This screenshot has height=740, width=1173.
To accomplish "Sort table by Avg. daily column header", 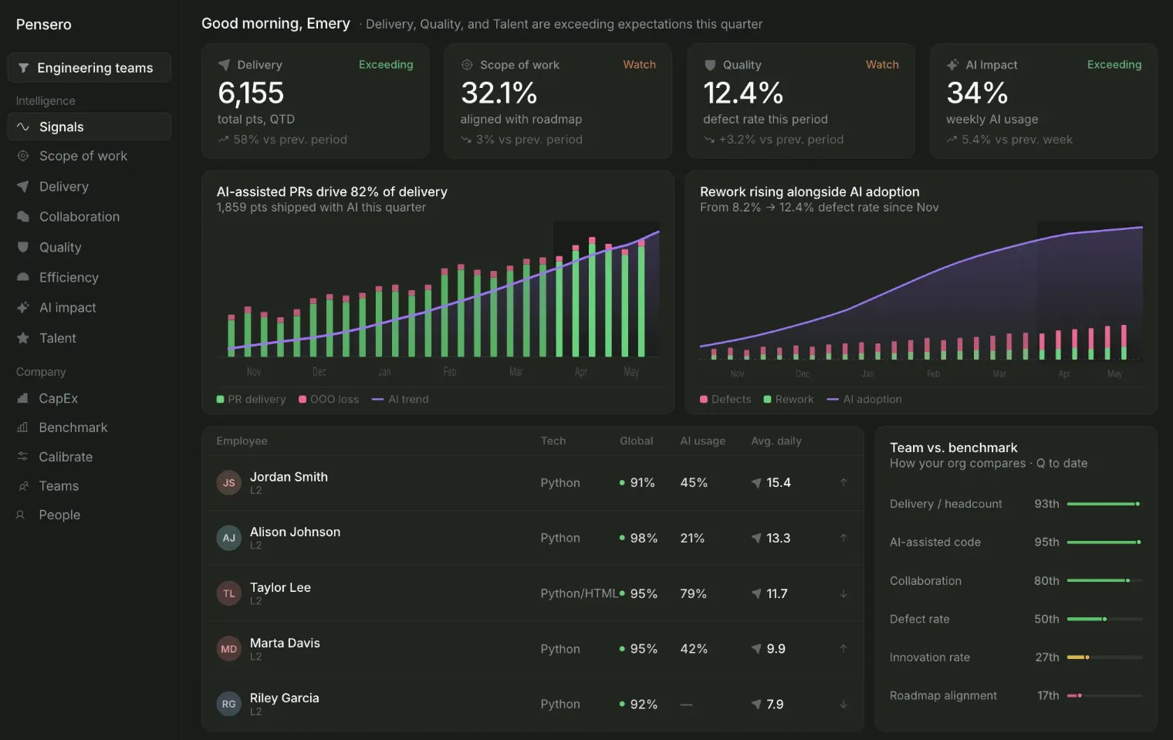I will point(776,441).
